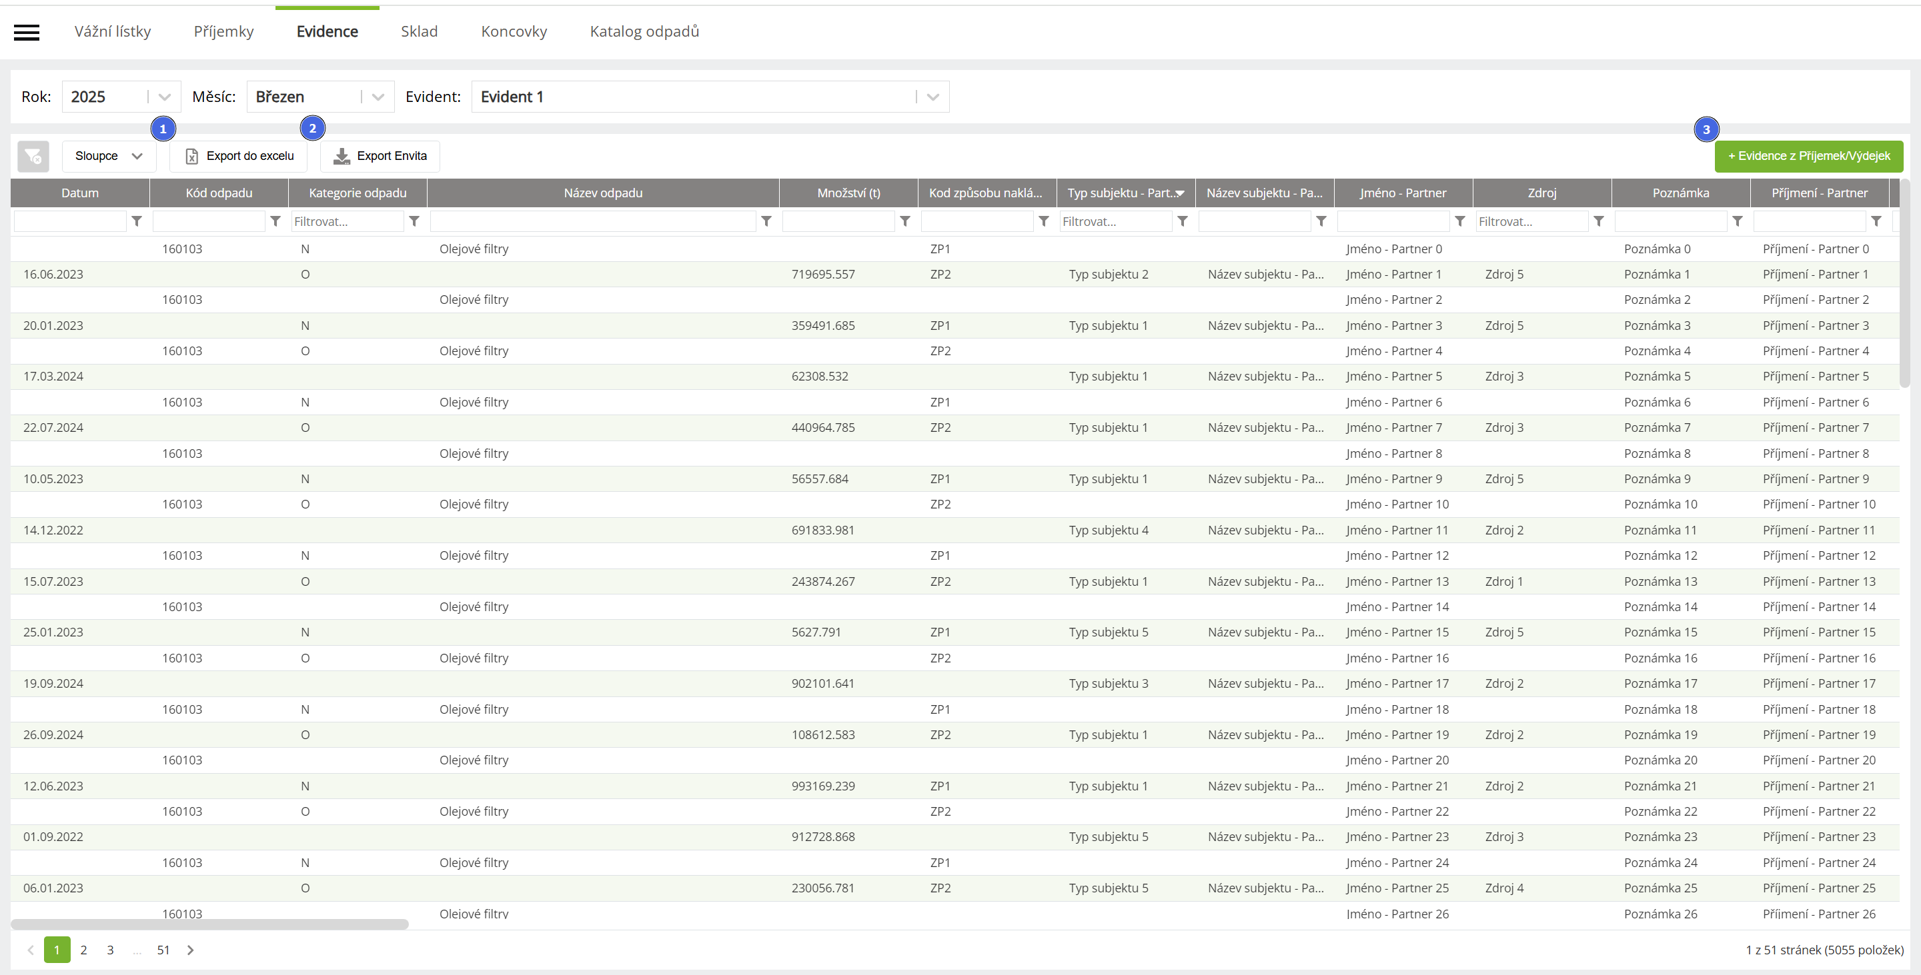The image size is (1921, 975).
Task: Click the Množství (t) filter funnel icon
Action: point(904,221)
